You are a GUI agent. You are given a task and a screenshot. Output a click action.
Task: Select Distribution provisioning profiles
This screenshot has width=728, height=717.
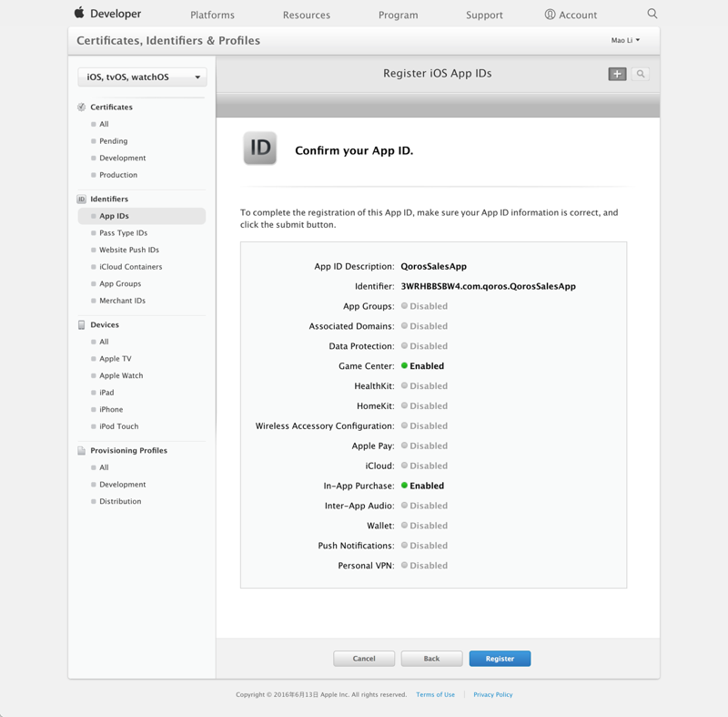pos(120,501)
